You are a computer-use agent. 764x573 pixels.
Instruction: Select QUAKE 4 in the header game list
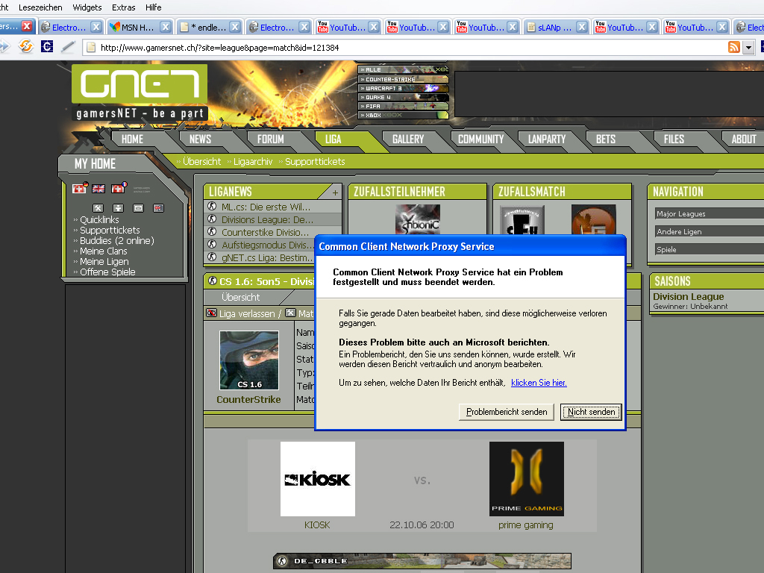click(403, 97)
